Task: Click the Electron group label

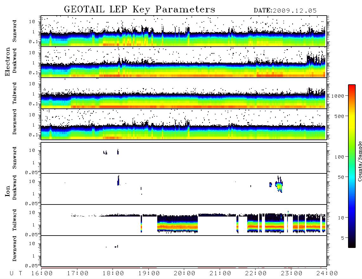Action: coord(8,62)
